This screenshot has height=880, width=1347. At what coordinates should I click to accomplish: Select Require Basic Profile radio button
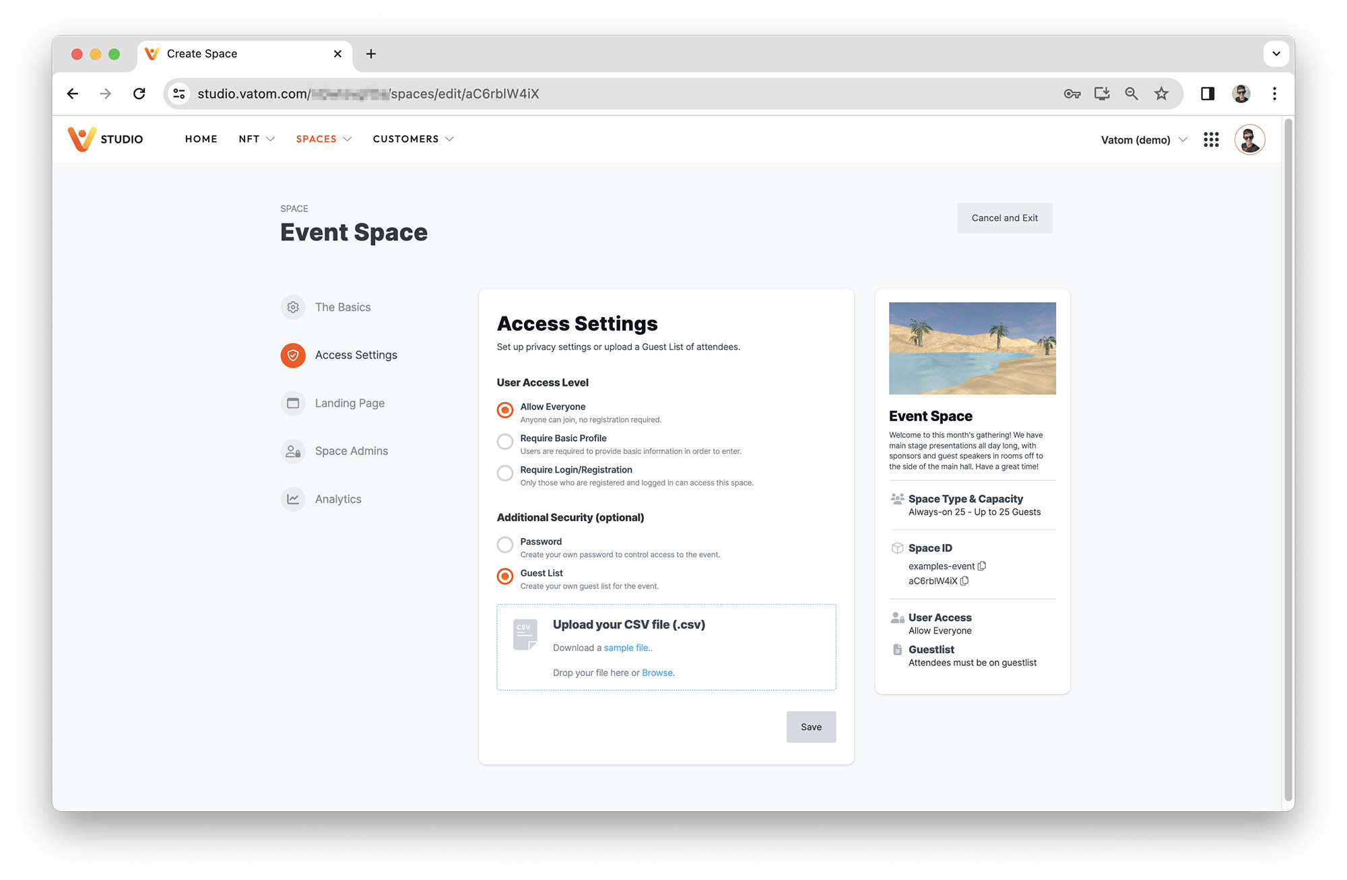coord(505,442)
